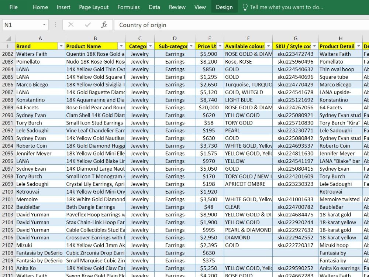Screen dimensions: 369x277
Task: Click the $58 price cell
Action: (x=210, y=123)
